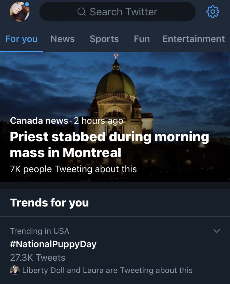Open the Liberty Doll and Laura Tweeting text
The image size is (230, 284).
107,270
